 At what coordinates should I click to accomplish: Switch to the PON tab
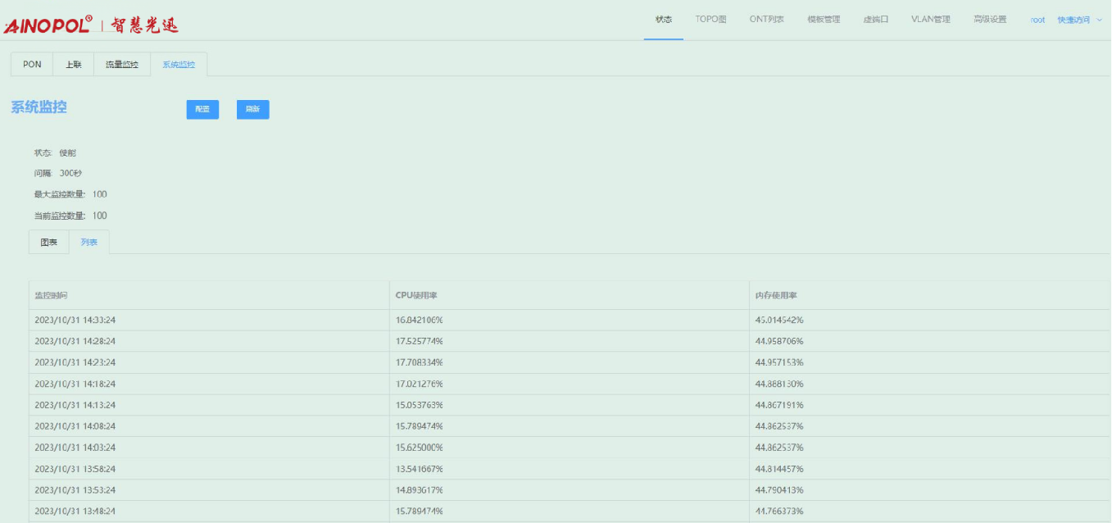[32, 65]
